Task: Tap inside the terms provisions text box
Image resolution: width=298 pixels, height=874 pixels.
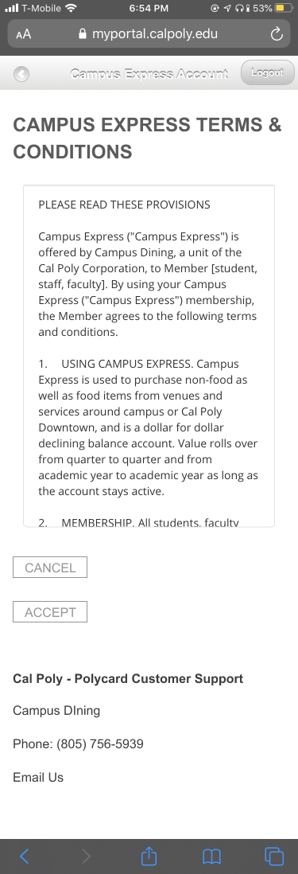Action: [x=149, y=356]
